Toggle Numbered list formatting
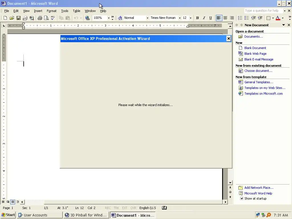This screenshot has height=219, width=292. click(240, 18)
